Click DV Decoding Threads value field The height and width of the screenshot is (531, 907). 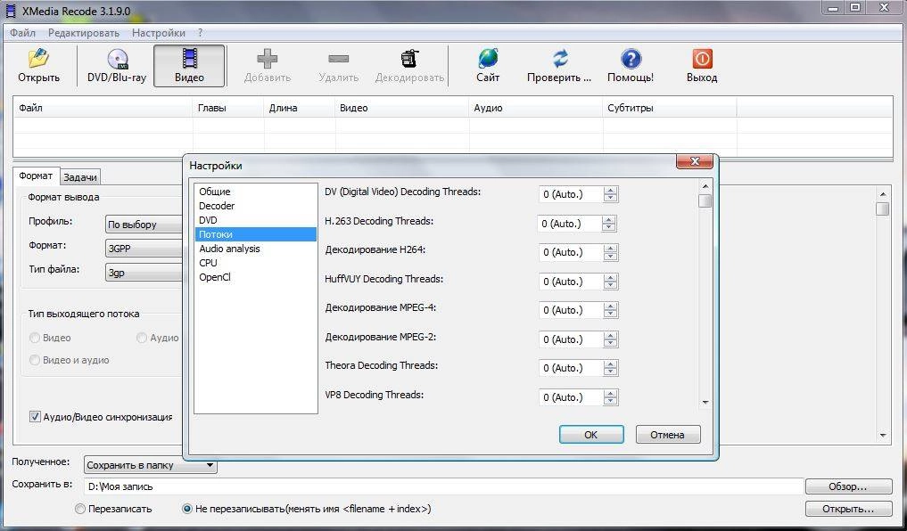(571, 195)
